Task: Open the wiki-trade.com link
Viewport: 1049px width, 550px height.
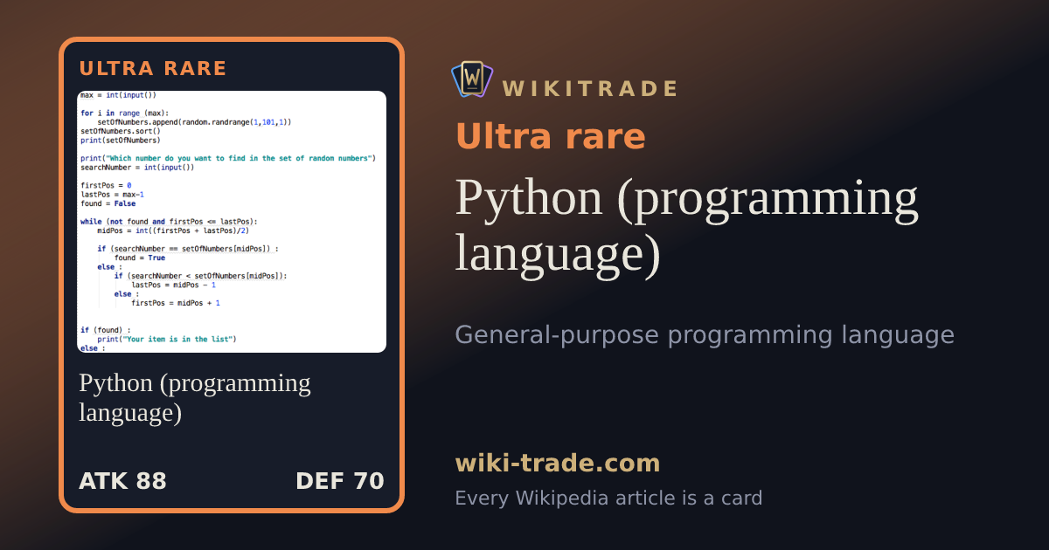Action: [x=558, y=463]
